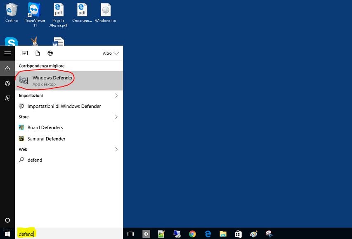Screen dimensions: 352x239
Task: Open Impostazioni di Windows Defender settings result
Action: (x=69, y=106)
